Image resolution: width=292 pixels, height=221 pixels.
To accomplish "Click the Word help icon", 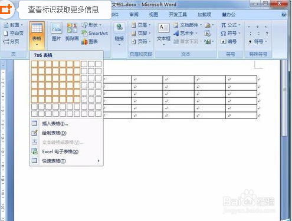I will 284,15.
